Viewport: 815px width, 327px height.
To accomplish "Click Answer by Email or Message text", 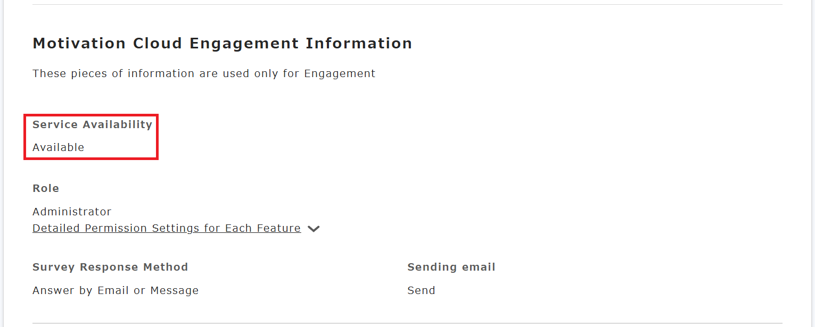I will point(116,290).
